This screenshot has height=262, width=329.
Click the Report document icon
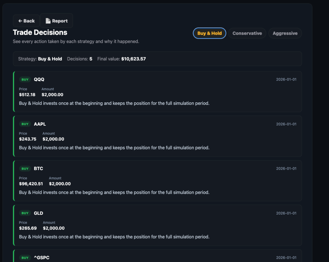48,21
